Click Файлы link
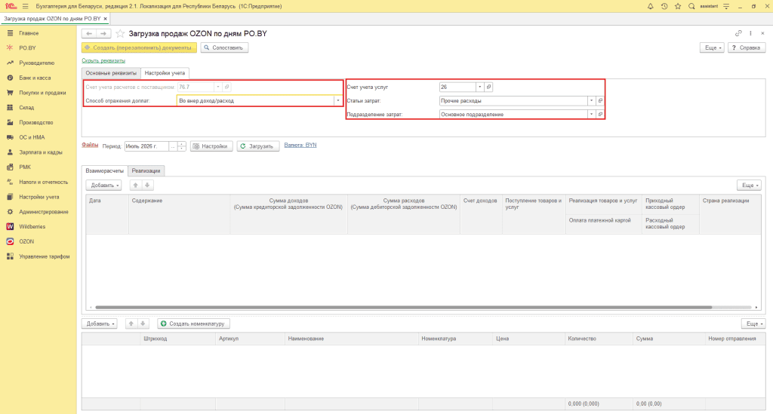This screenshot has height=414, width=773. click(x=90, y=146)
